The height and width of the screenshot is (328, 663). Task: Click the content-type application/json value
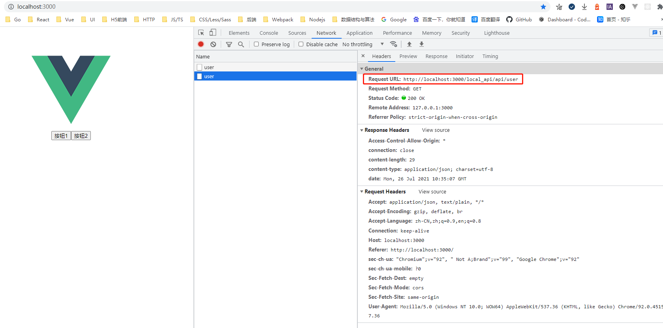tap(449, 169)
